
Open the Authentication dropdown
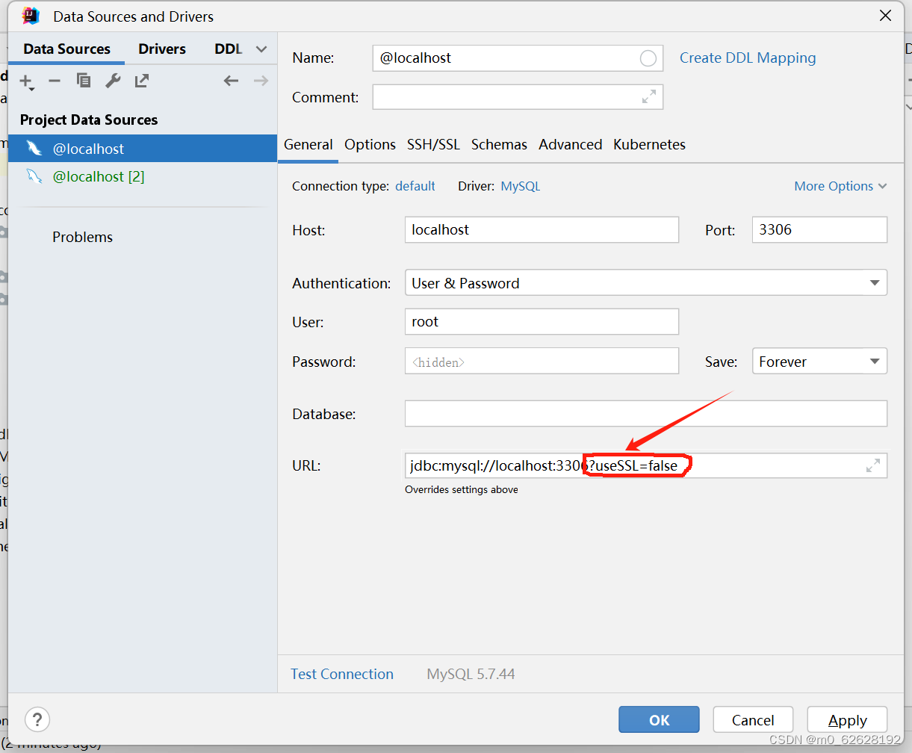646,283
